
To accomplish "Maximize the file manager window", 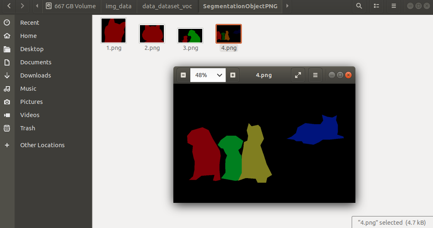I will [419, 6].
